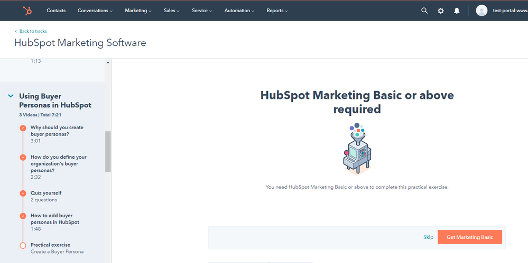Click the 1:13 duration at sidebar top
The height and width of the screenshot is (263, 528).
pos(36,61)
